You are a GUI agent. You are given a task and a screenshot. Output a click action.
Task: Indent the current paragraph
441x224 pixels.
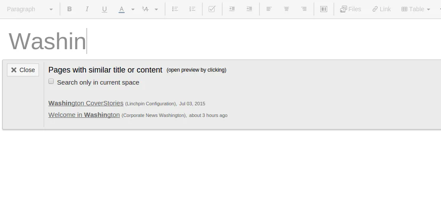pos(249,9)
